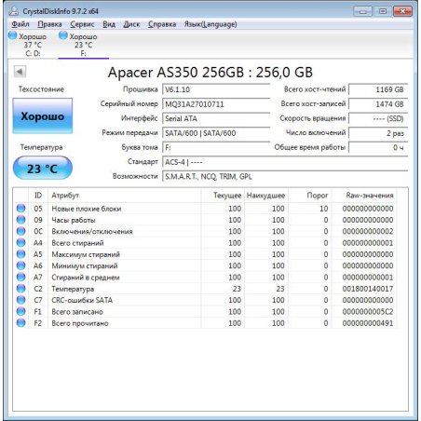The width and height of the screenshot is (421, 421).
Task: Click the Apacer AS350 256GB drive title
Action: pos(210,73)
